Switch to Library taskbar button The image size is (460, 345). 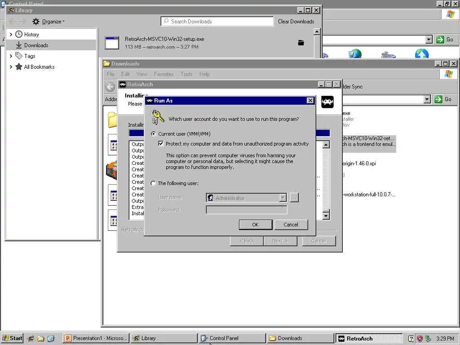tap(164, 338)
